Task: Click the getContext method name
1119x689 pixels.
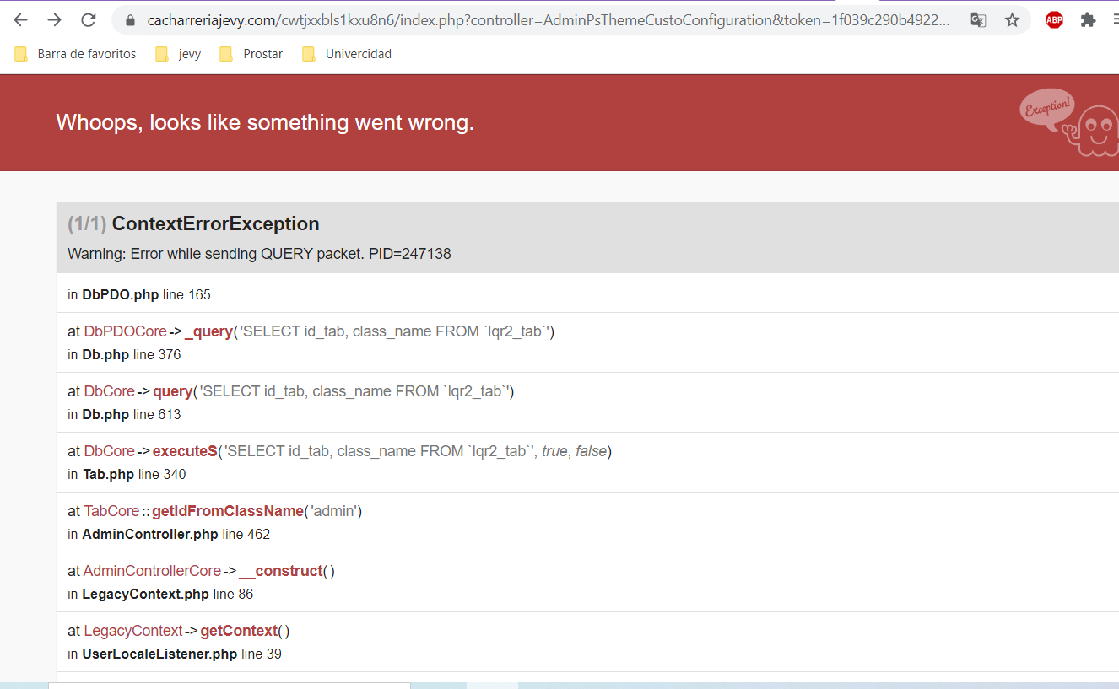Action: pos(239,631)
